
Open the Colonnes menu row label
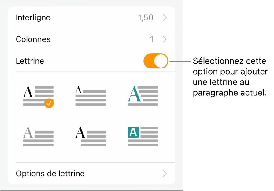[x=33, y=39]
